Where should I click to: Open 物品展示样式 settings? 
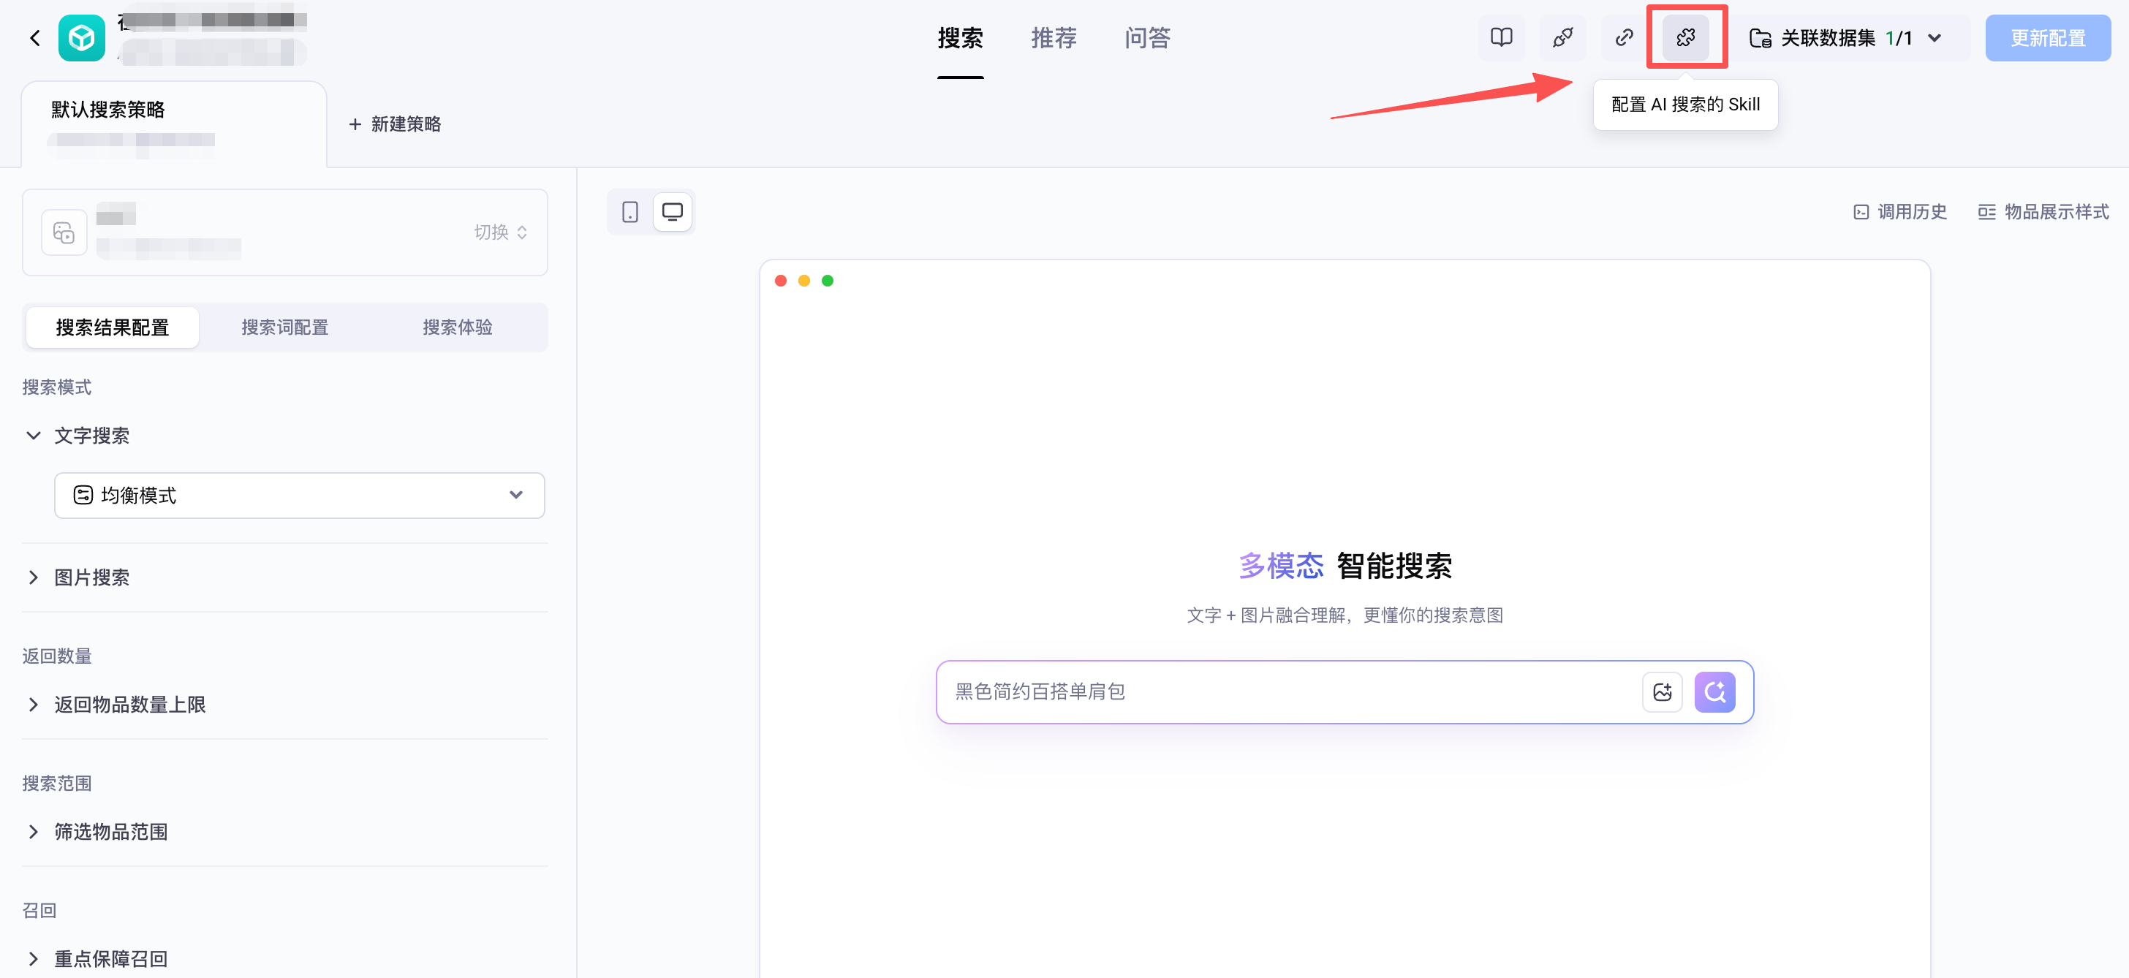pyautogui.click(x=2043, y=212)
